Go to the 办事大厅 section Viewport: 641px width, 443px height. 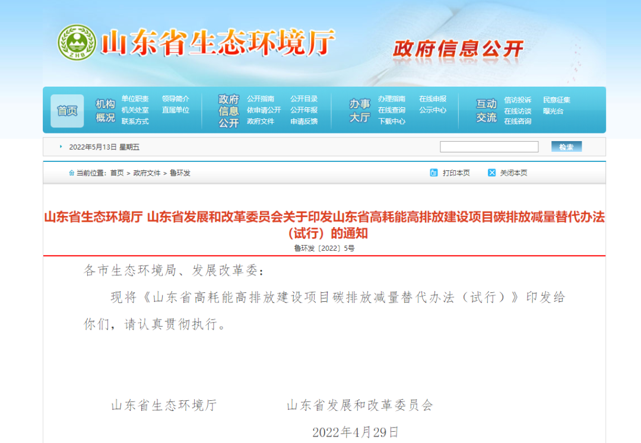(x=359, y=111)
